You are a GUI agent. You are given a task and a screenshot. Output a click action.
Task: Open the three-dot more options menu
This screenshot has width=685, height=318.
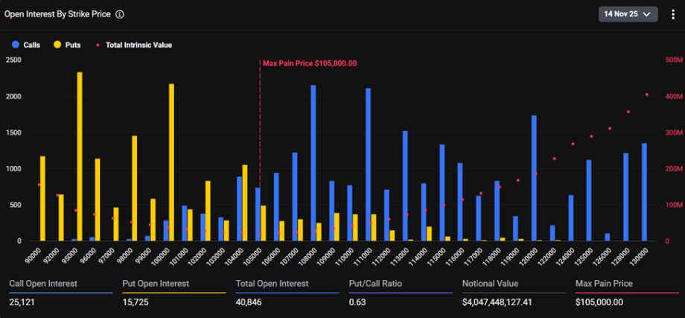[x=673, y=14]
